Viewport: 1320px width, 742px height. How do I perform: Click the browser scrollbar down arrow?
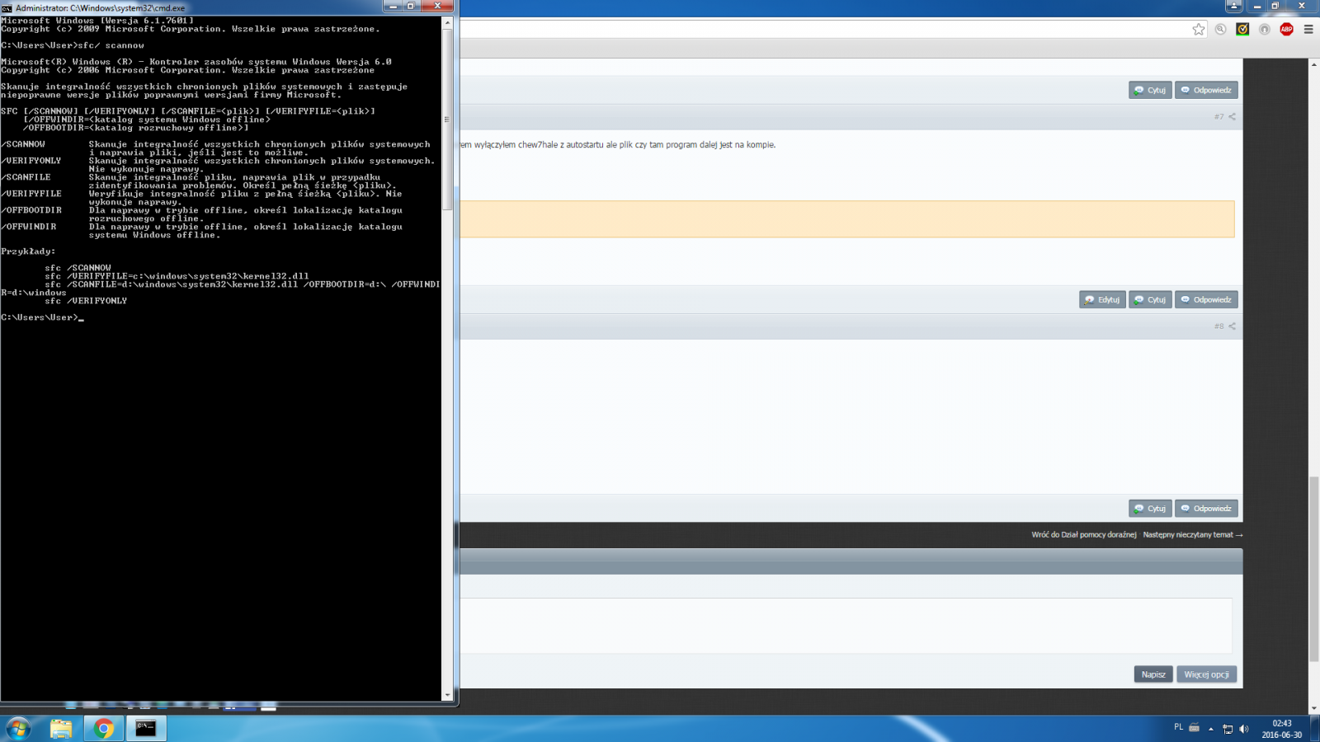(1314, 708)
